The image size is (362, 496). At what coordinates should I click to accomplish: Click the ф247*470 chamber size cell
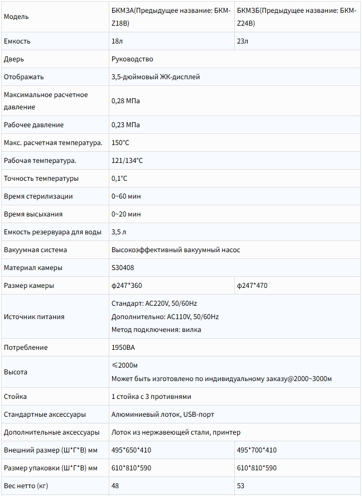(297, 286)
